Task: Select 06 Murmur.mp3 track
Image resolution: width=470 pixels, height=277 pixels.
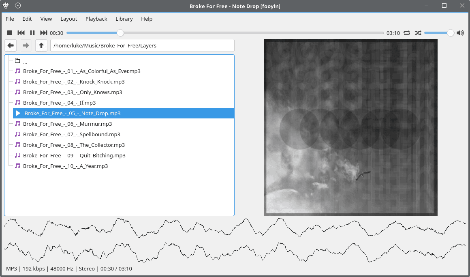Action: (x=124, y=124)
